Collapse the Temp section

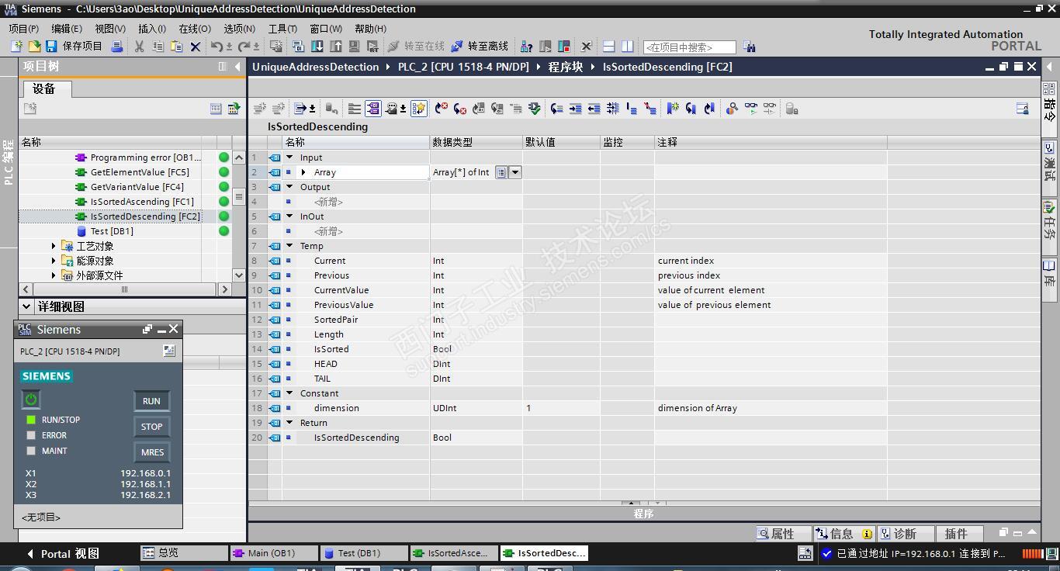(289, 246)
